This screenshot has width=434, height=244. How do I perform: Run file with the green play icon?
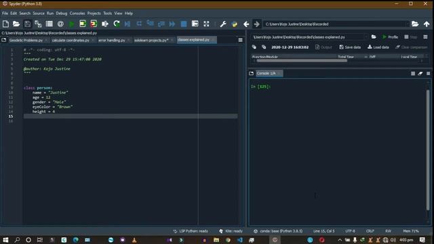point(72,24)
